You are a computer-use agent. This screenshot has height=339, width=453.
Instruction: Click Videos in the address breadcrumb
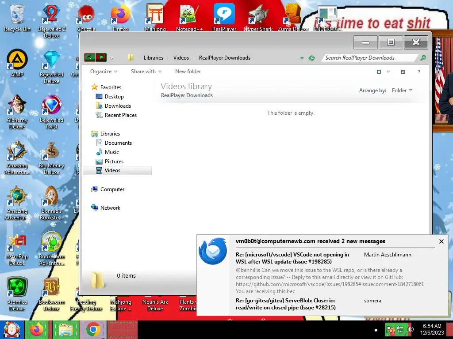[181, 58]
